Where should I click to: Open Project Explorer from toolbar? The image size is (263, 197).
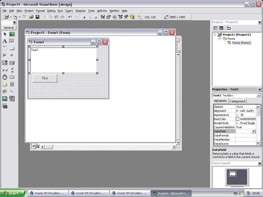(x=103, y=17)
